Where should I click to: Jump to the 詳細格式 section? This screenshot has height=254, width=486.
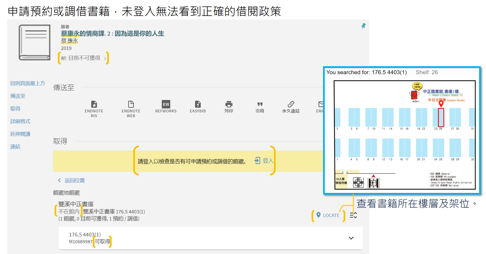click(20, 121)
